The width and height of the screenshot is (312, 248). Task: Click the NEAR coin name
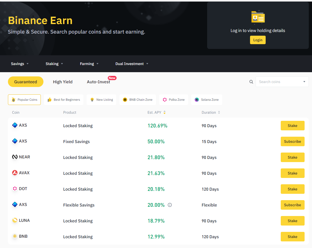(x=24, y=157)
